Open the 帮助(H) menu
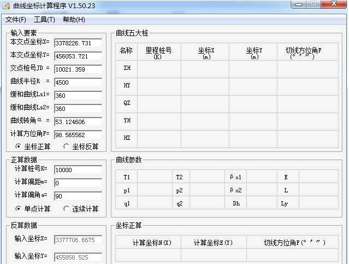The height and width of the screenshot is (264, 349). (74, 20)
